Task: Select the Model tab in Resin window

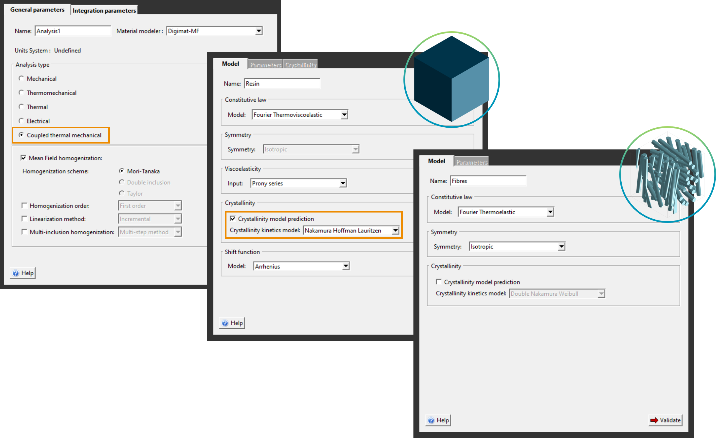Action: point(230,64)
